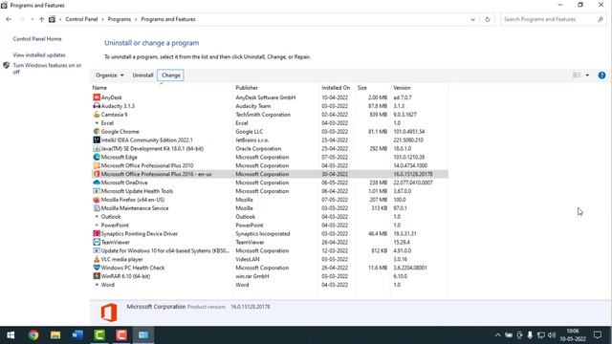Go up one folder level arrow
The image size is (612, 344).
[41, 19]
